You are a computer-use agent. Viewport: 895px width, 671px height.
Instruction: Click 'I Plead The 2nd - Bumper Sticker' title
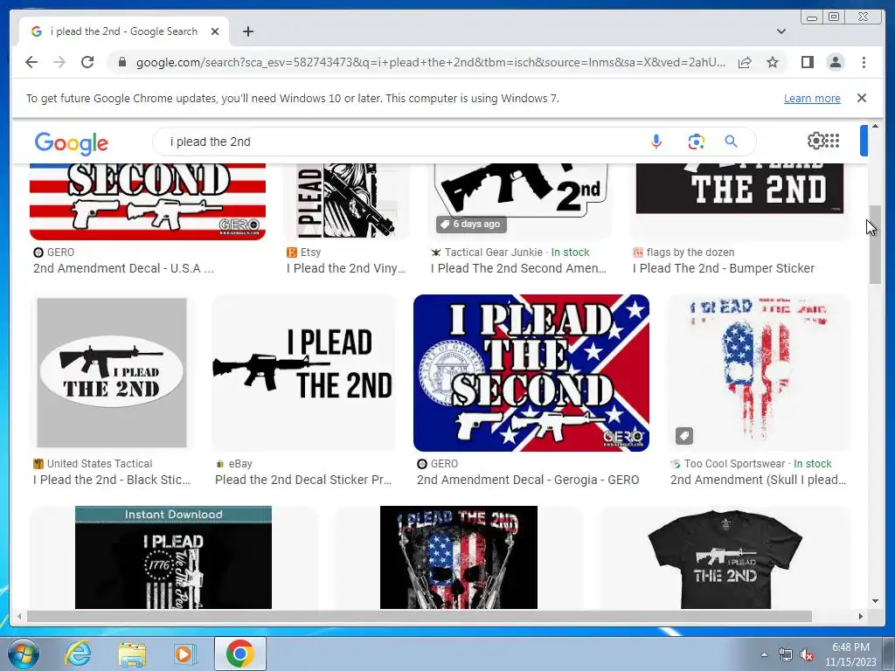click(x=723, y=268)
